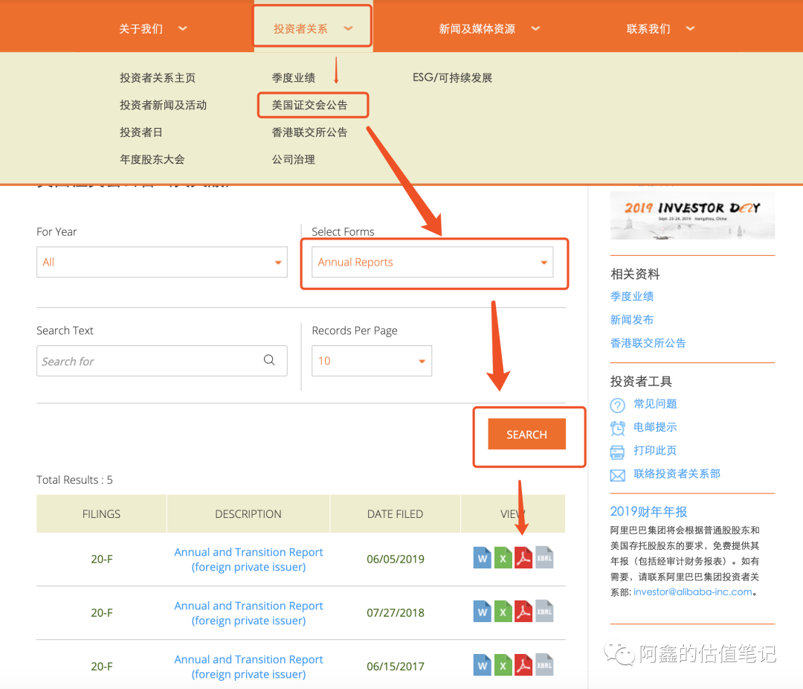
Task: Click the date 06/05/2019
Action: pyautogui.click(x=396, y=560)
